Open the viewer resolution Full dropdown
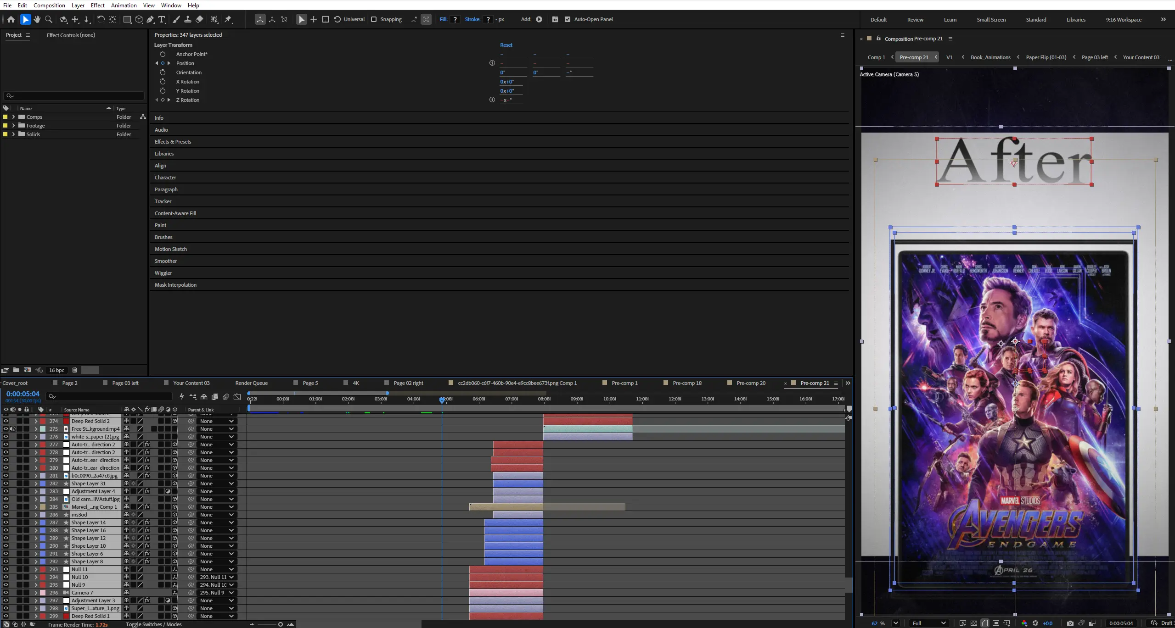The width and height of the screenshot is (1175, 628). [929, 623]
